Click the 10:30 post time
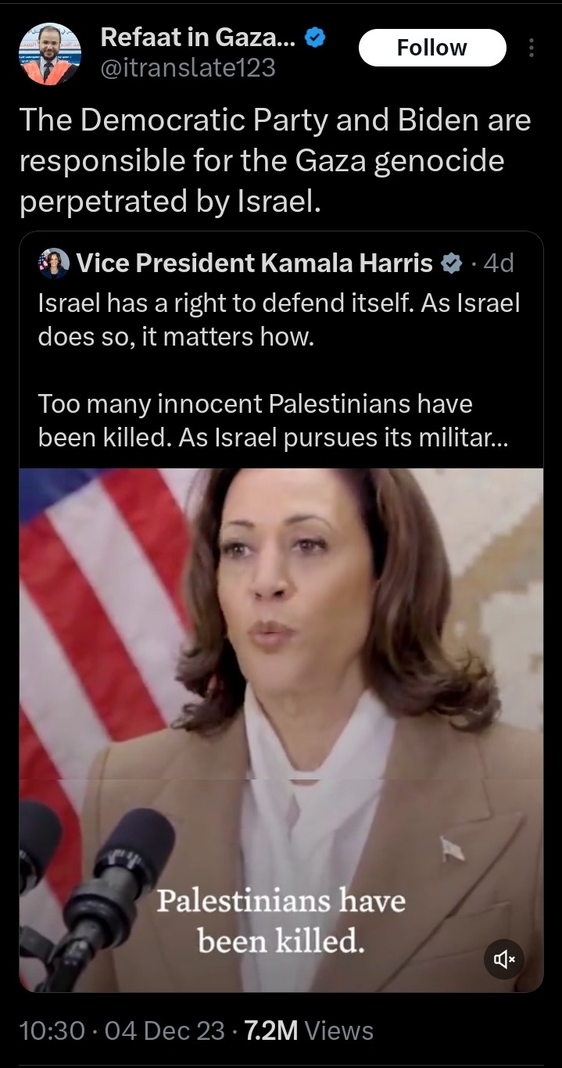The width and height of the screenshot is (562, 1068). pyautogui.click(x=52, y=1031)
